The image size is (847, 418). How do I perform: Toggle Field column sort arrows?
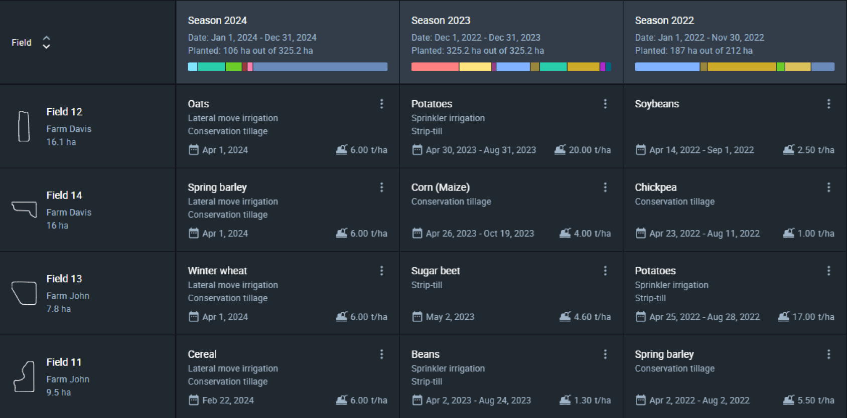pyautogui.click(x=46, y=42)
